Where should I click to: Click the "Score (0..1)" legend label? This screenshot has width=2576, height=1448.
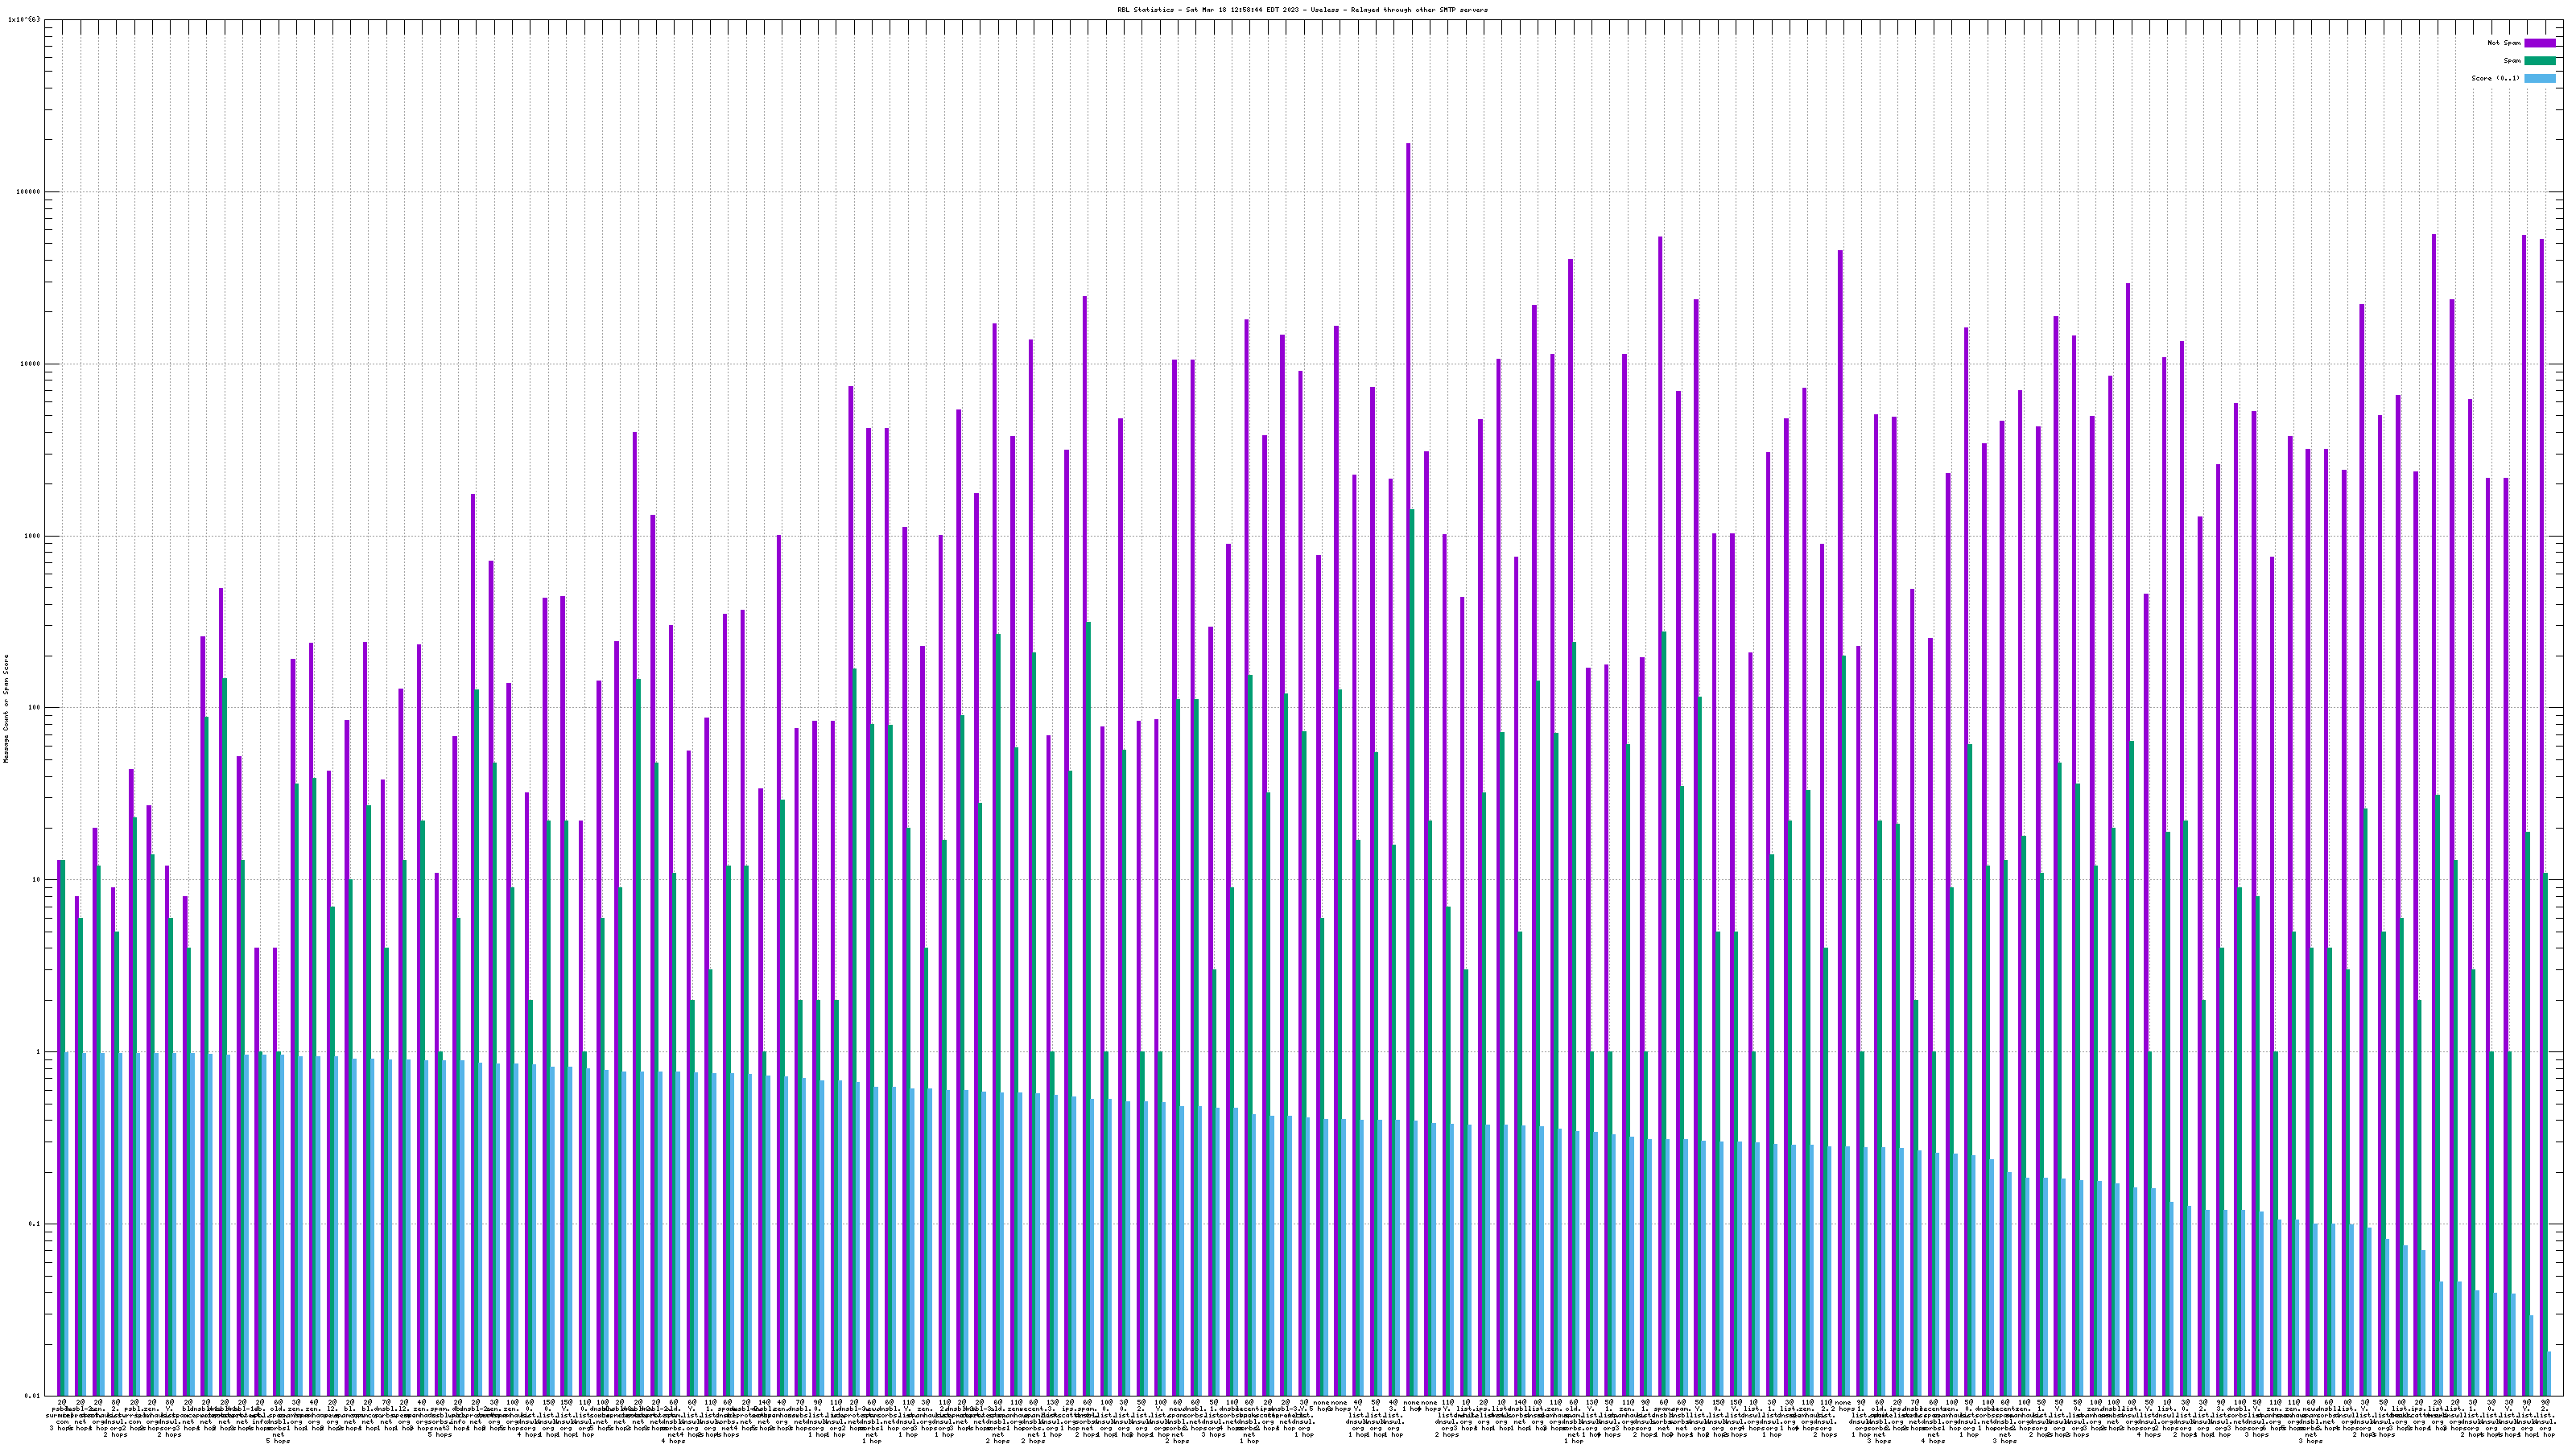pos(2495,78)
